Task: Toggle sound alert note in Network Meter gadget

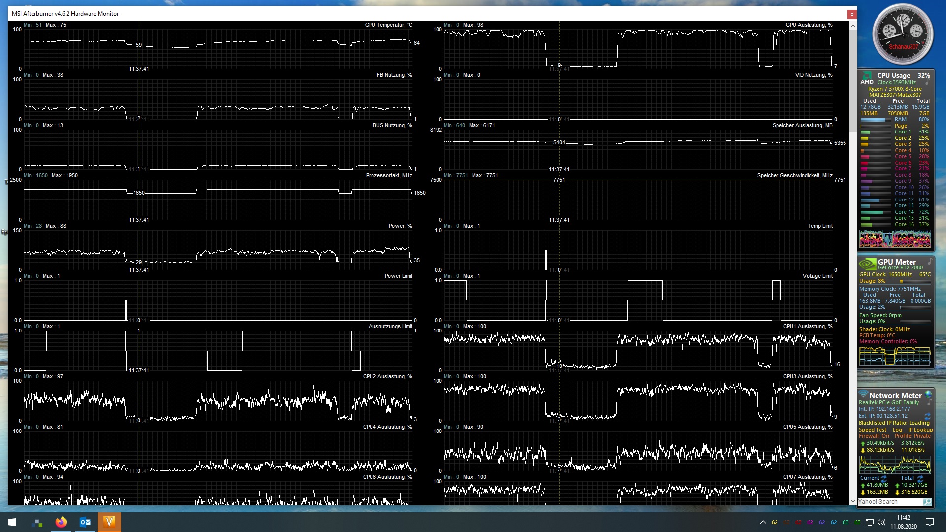Action: (x=929, y=402)
